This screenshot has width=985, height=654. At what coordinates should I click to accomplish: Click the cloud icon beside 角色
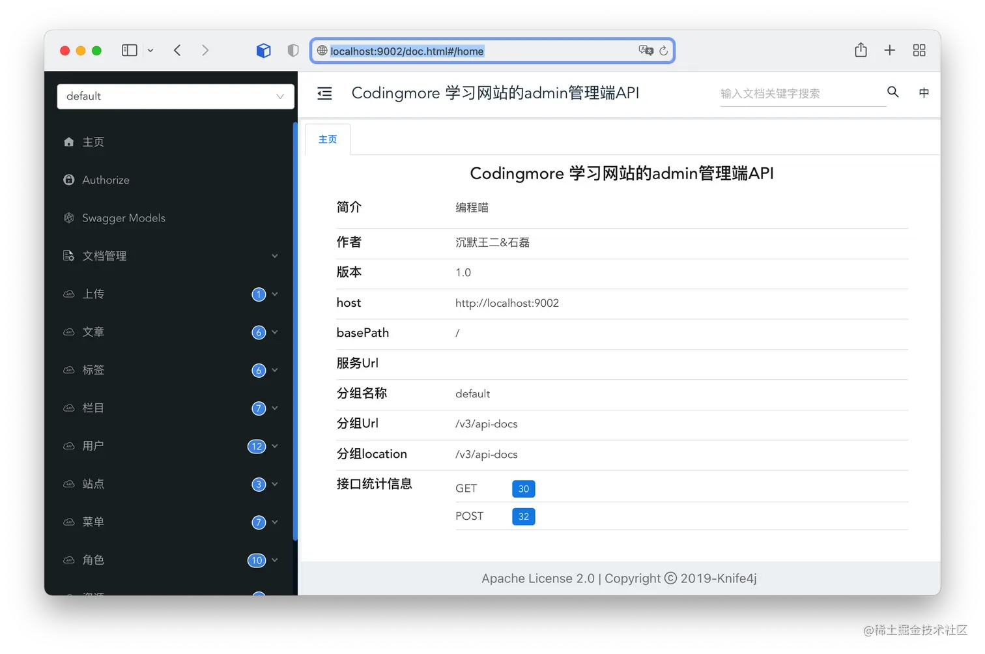click(69, 560)
